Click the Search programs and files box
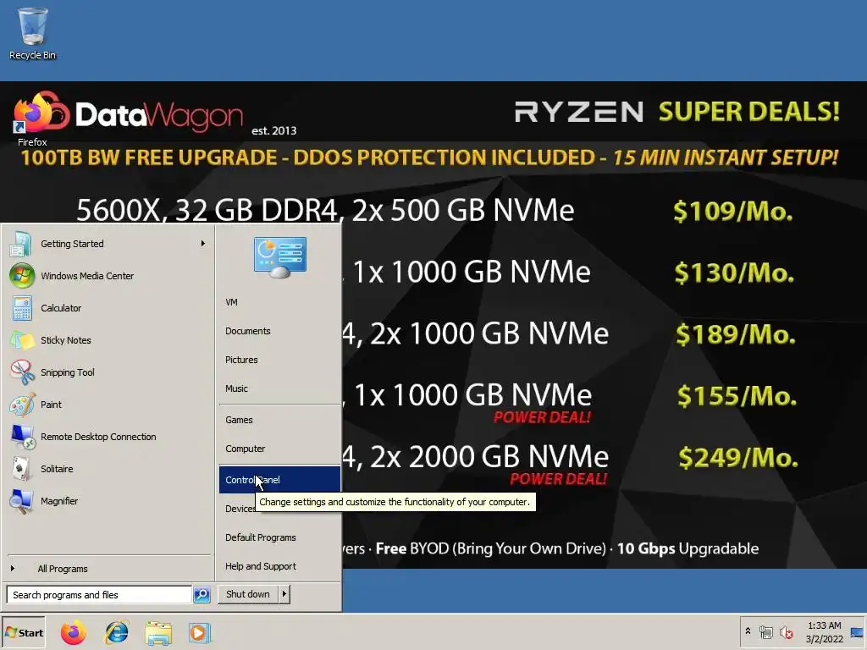Image resolution: width=867 pixels, height=650 pixels. tap(100, 595)
